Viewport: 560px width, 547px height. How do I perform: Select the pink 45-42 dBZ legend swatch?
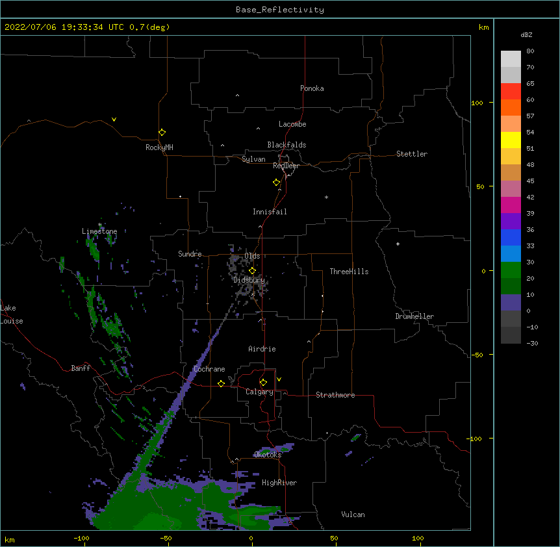pyautogui.click(x=511, y=189)
